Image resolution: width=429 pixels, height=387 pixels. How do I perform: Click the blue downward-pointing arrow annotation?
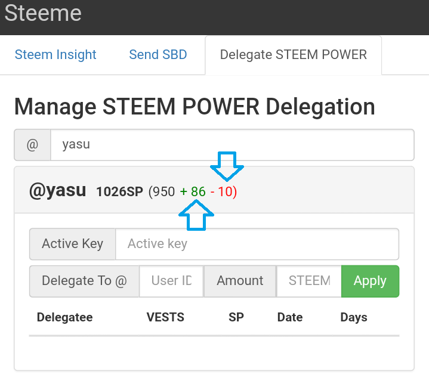[x=227, y=166]
